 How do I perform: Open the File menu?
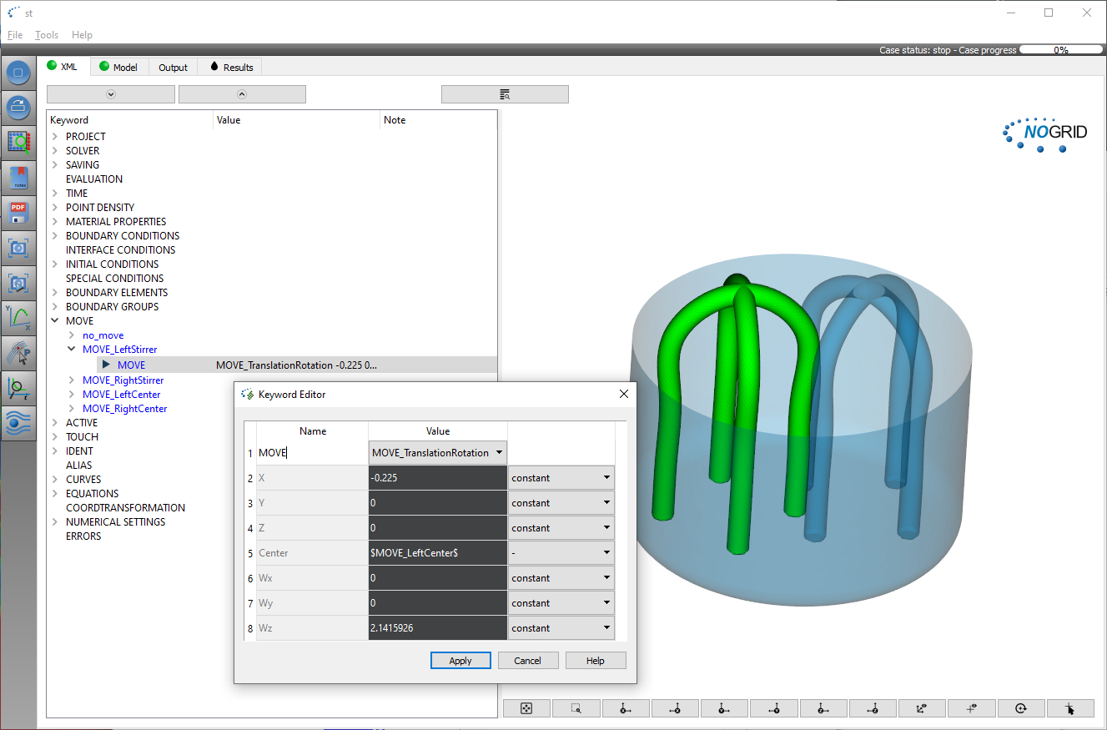[x=15, y=35]
